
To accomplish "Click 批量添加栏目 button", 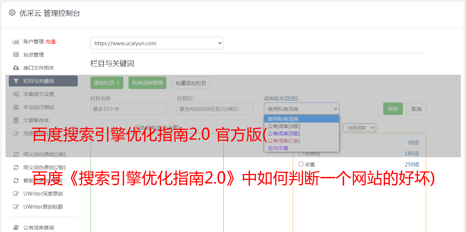I will pos(191,83).
